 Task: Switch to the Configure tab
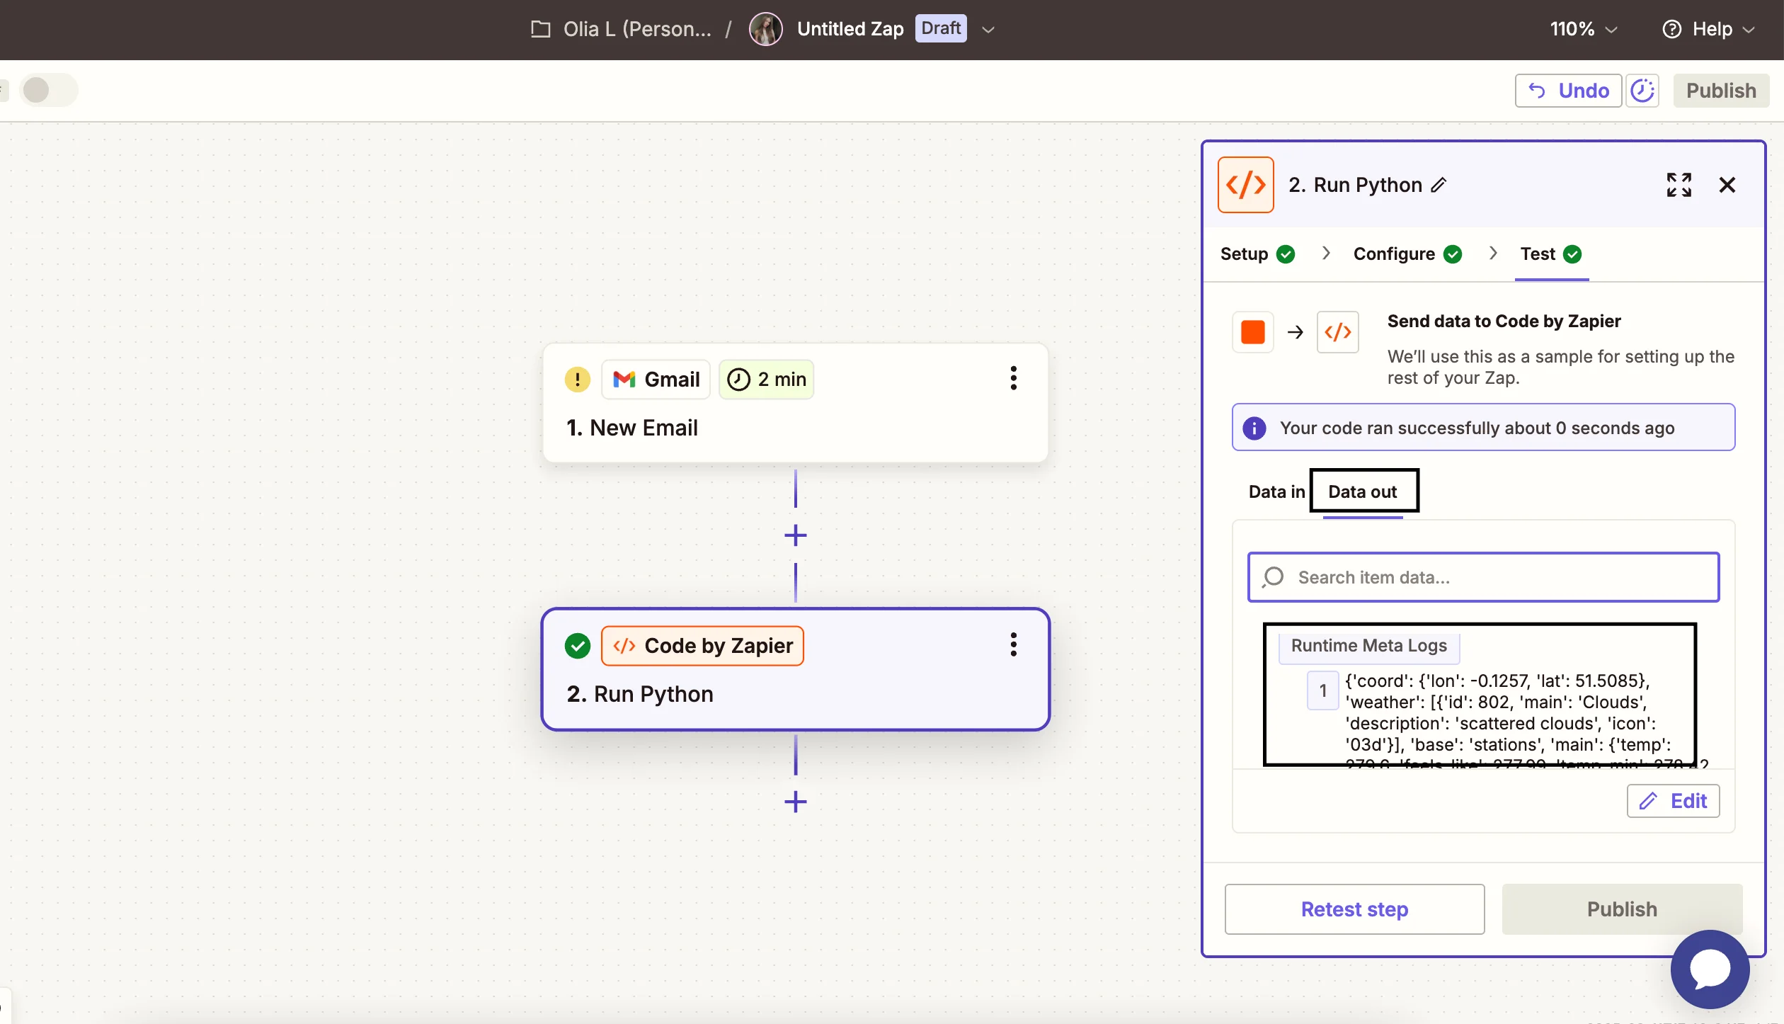point(1408,254)
